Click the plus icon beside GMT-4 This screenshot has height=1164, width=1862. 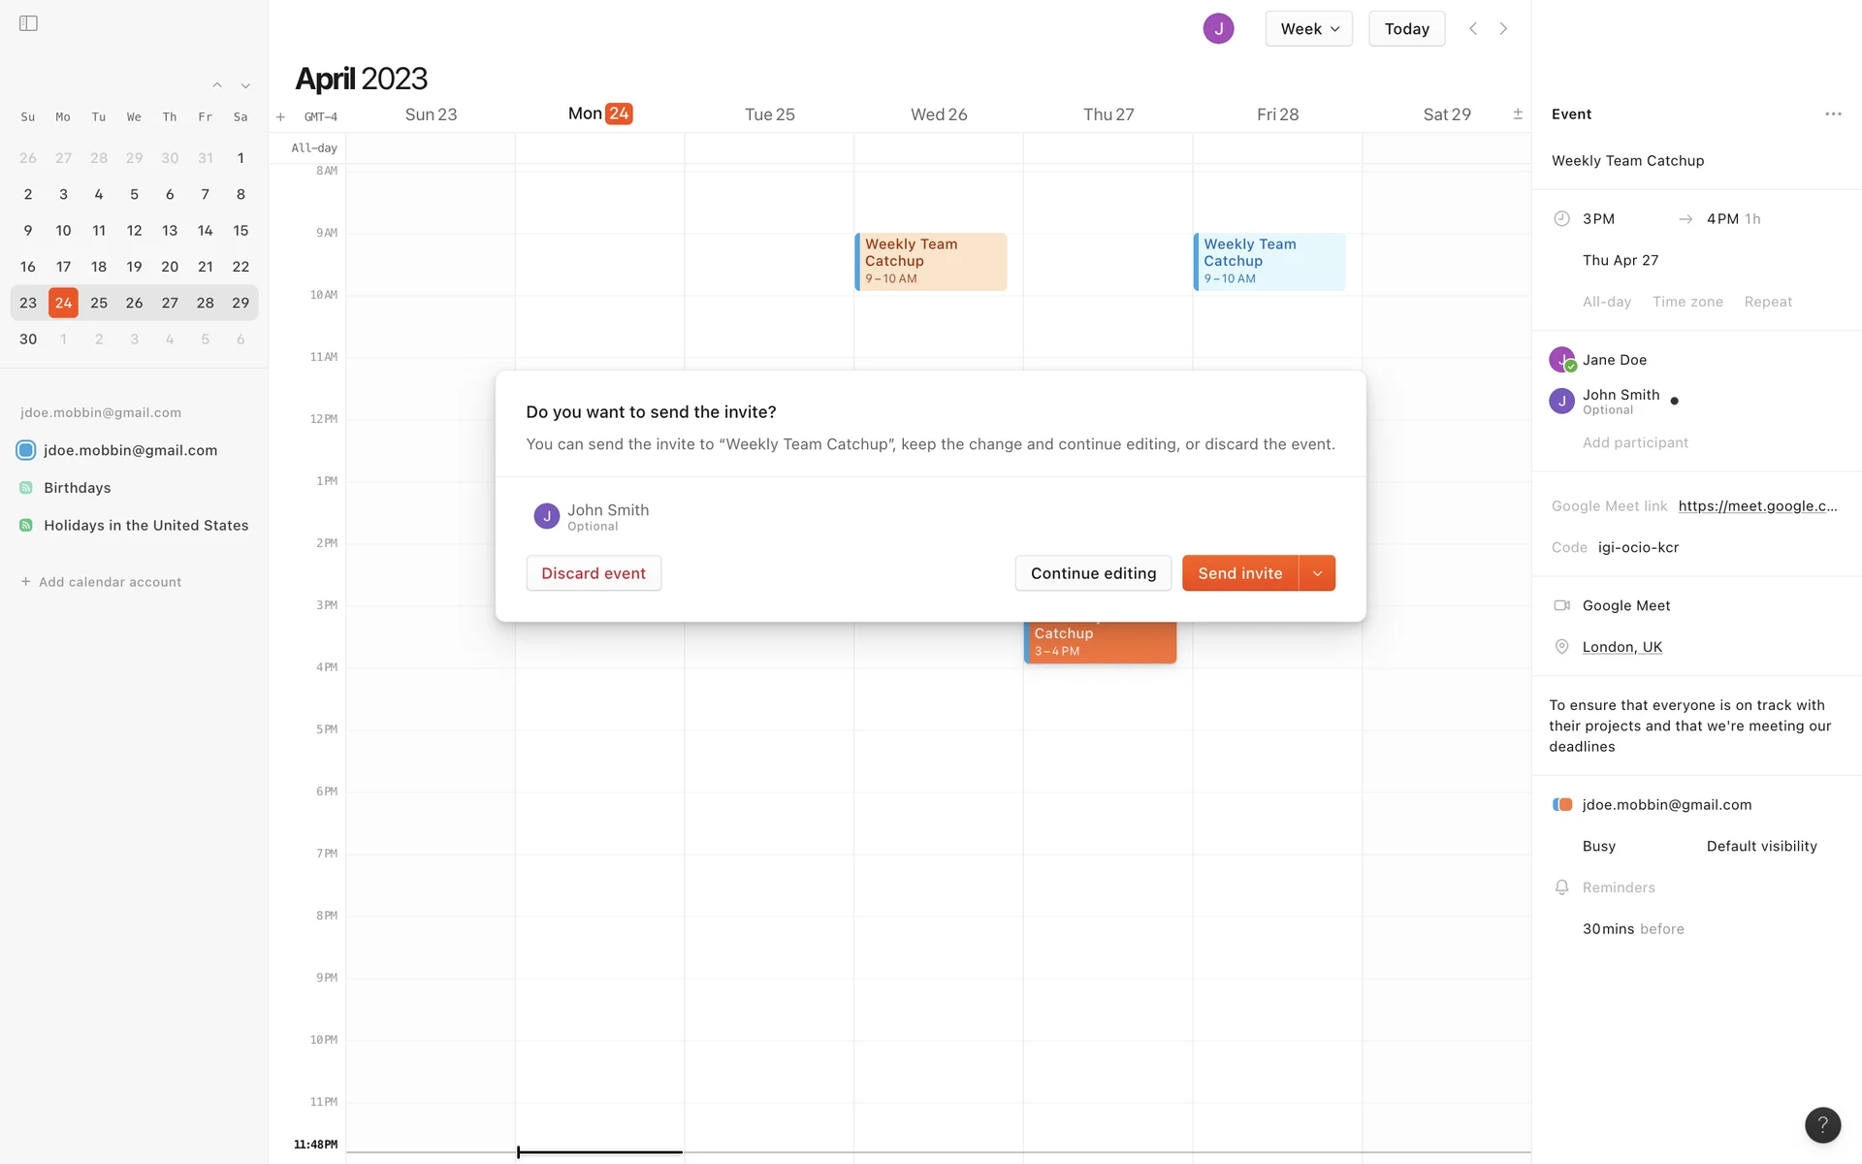click(x=280, y=117)
